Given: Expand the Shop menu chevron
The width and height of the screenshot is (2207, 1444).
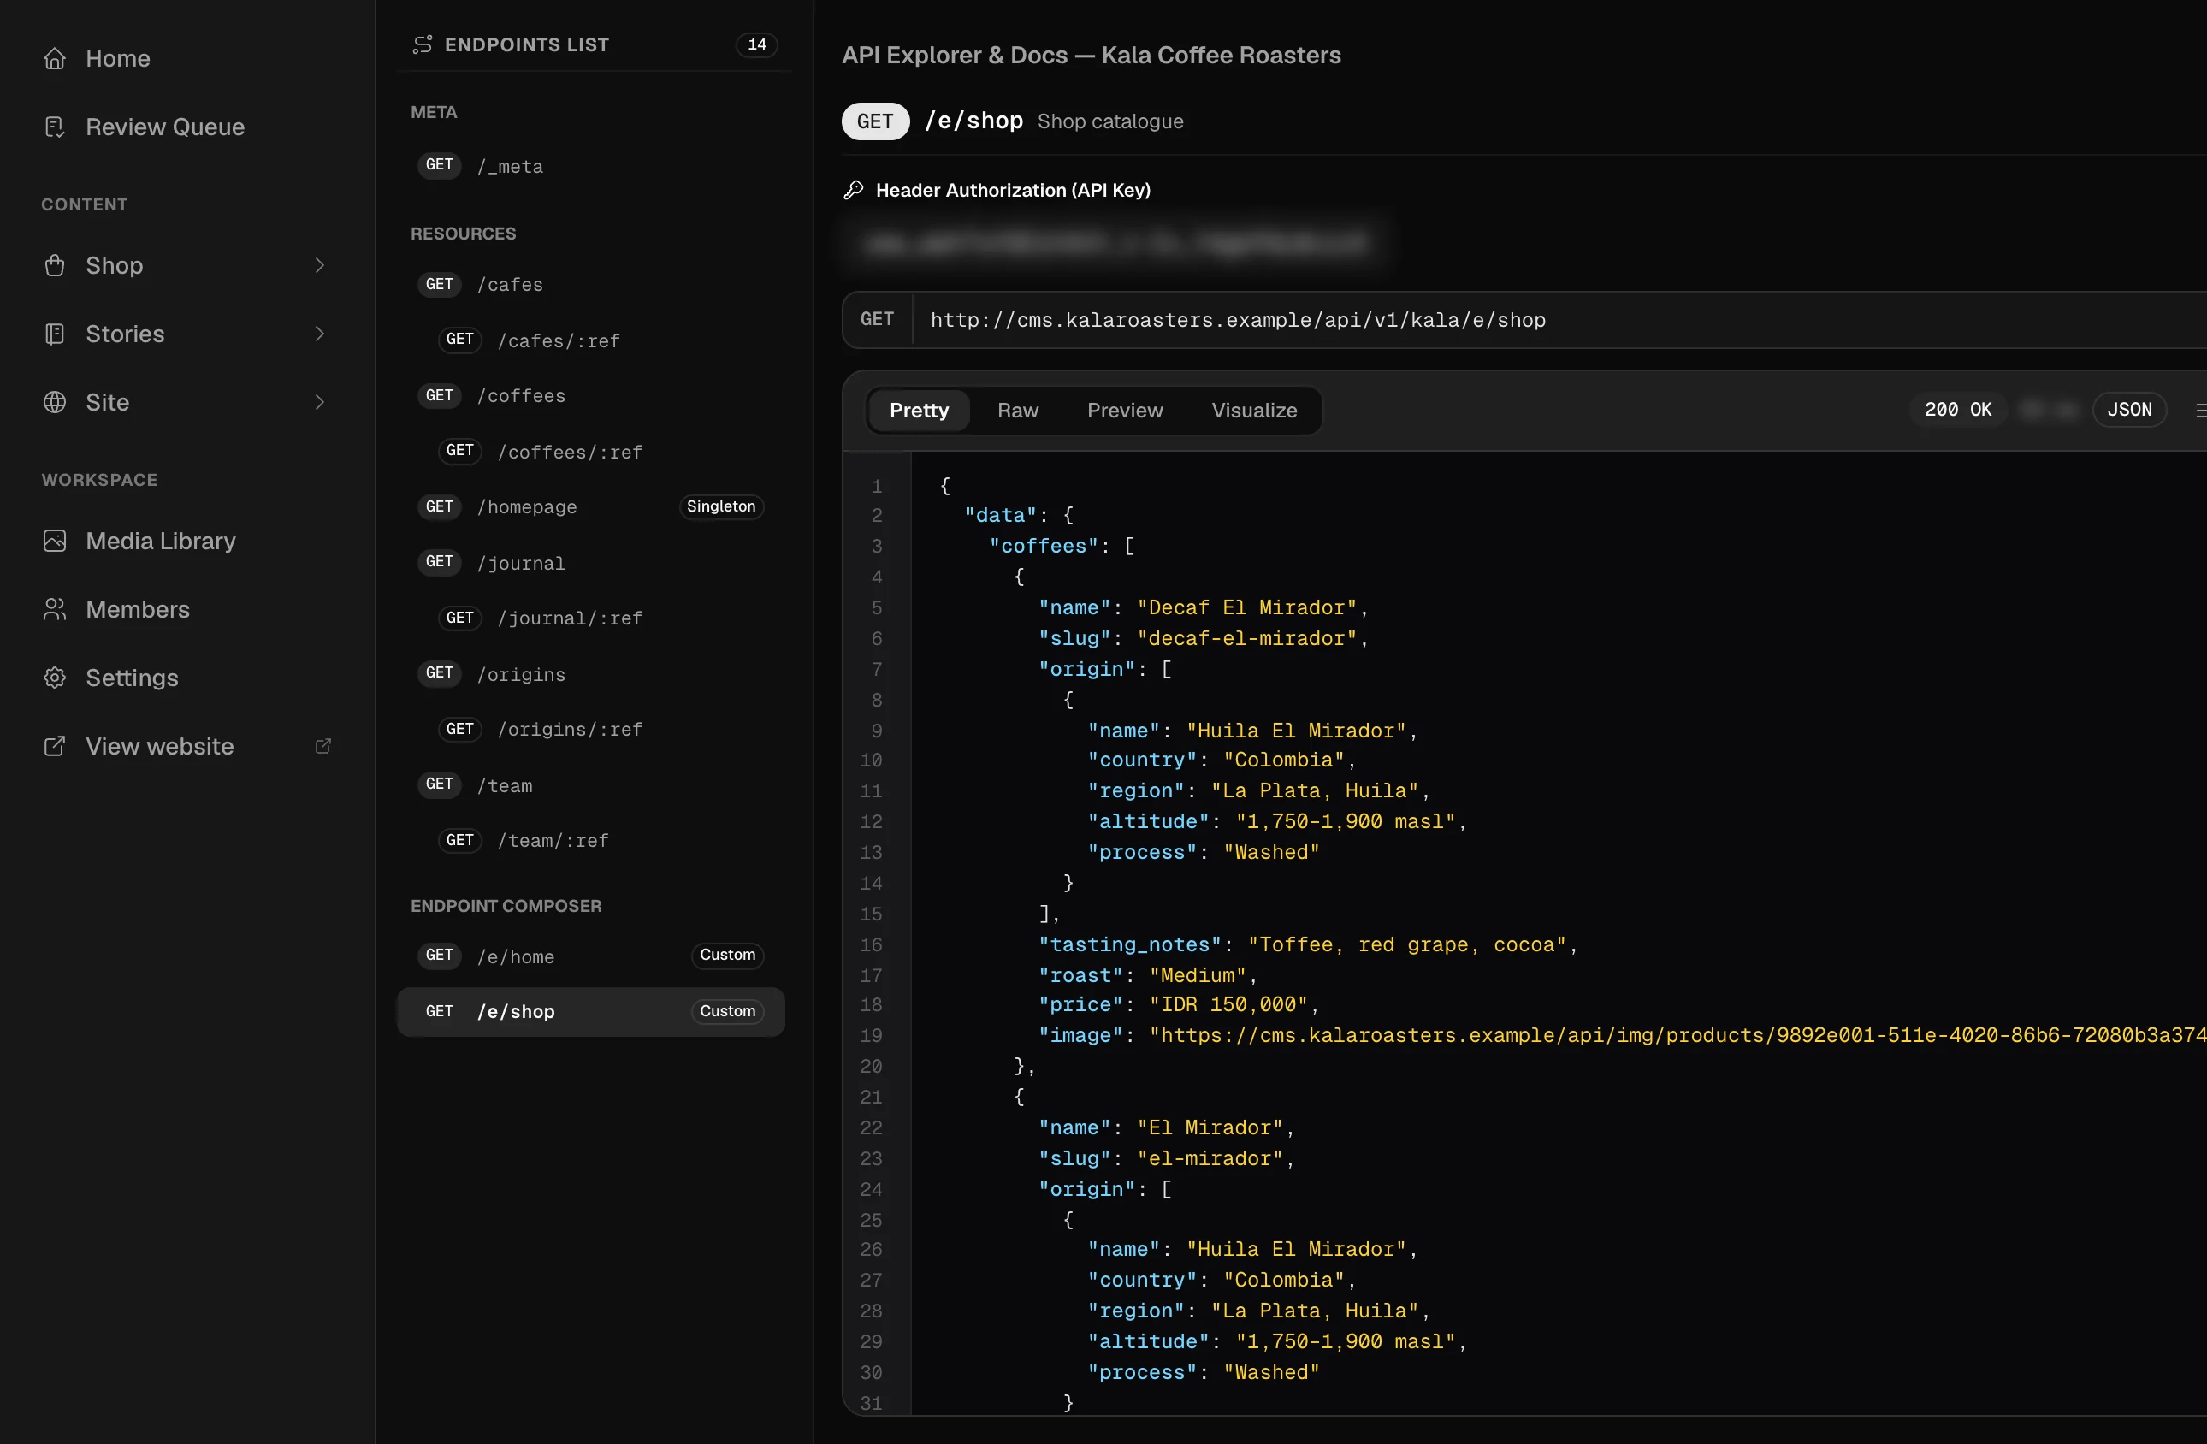Looking at the screenshot, I should pyautogui.click(x=320, y=265).
